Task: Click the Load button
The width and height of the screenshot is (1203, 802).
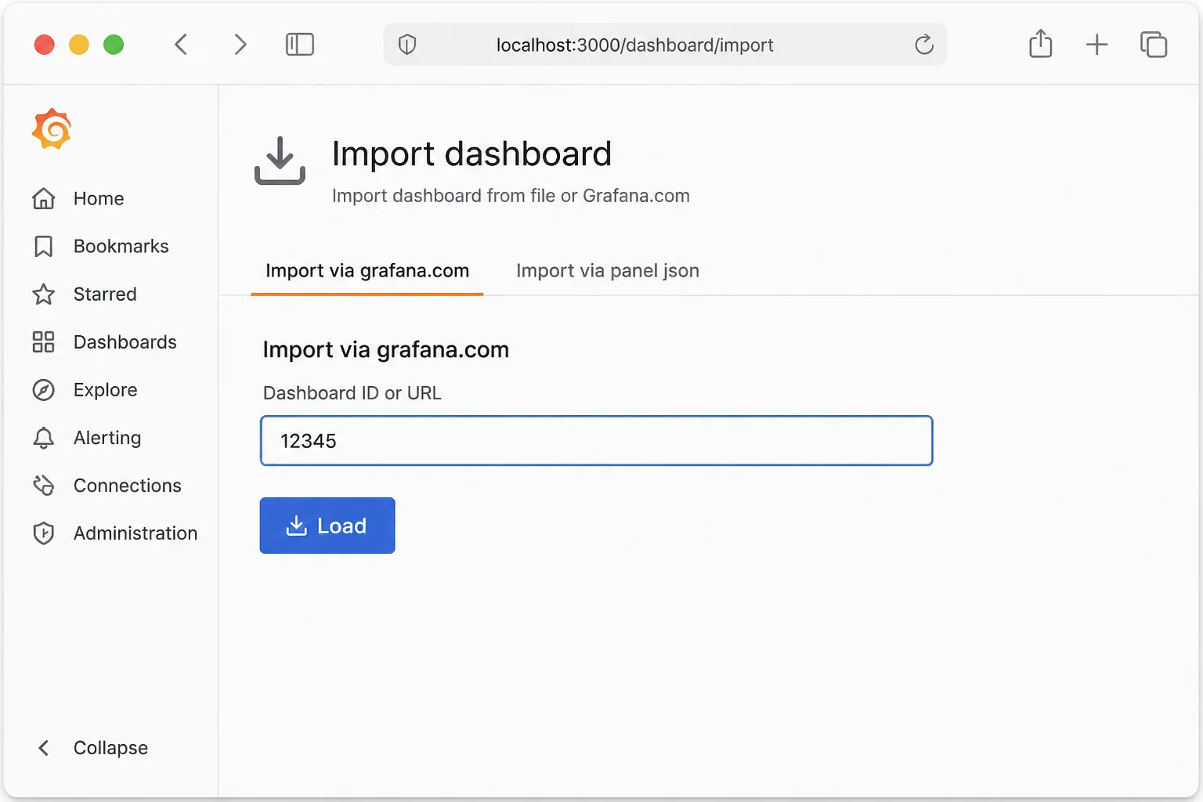Action: pos(327,526)
